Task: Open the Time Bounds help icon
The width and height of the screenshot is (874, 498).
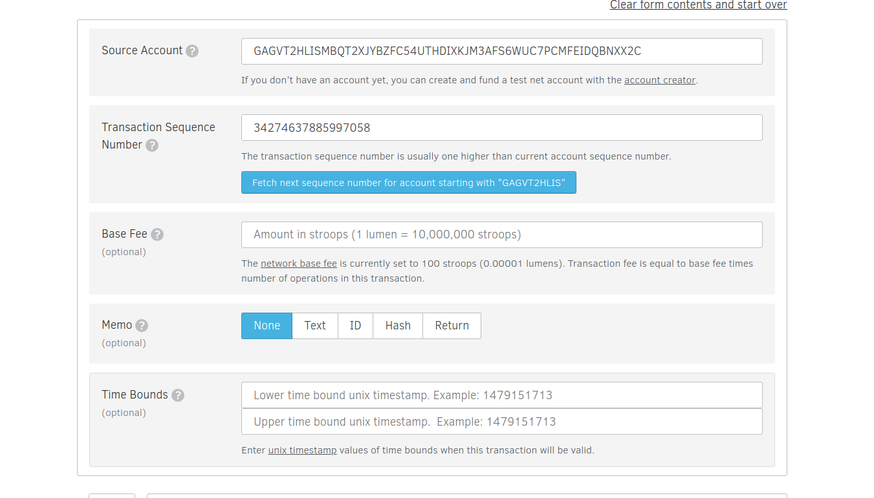Action: coord(178,395)
